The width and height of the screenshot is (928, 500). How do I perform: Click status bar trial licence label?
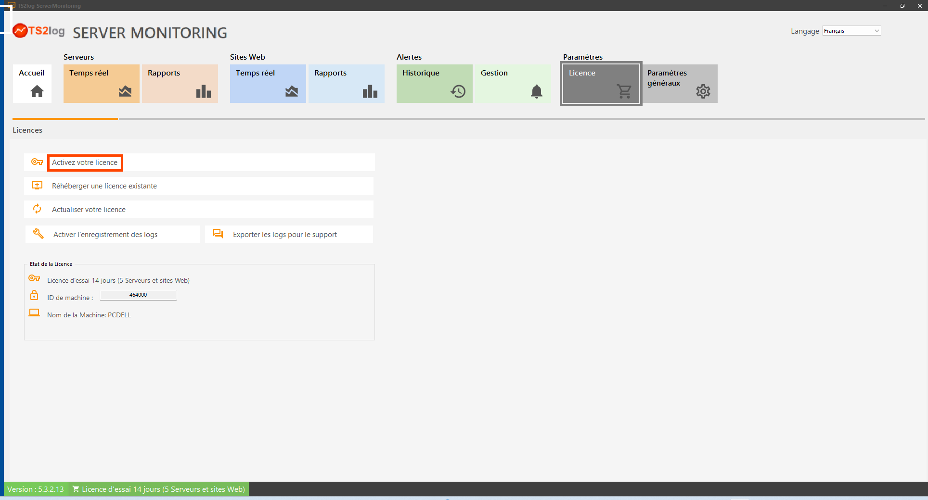(163, 489)
